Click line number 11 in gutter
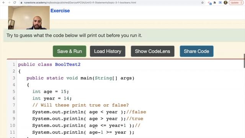245x138 pixels. click(x=13, y=132)
